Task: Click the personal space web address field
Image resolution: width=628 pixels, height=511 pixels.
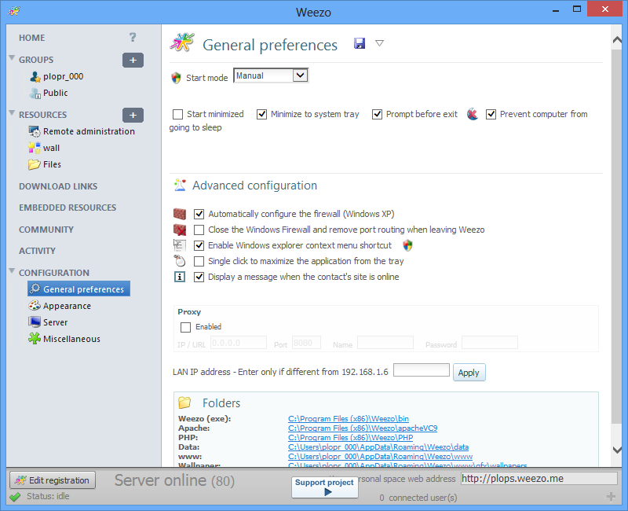Action: [x=539, y=479]
